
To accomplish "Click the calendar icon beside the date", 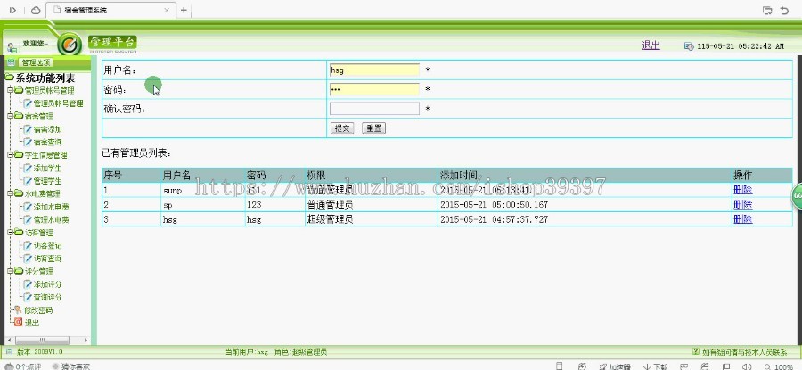I will click(x=689, y=46).
